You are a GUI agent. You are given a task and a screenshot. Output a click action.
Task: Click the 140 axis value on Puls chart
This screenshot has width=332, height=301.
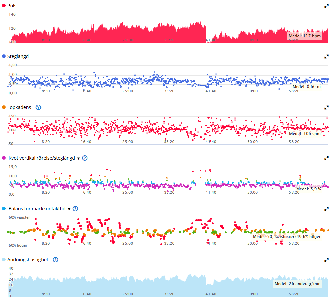(12, 14)
